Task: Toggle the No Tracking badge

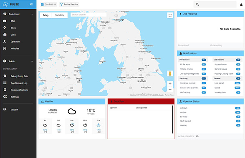Action: point(204,93)
